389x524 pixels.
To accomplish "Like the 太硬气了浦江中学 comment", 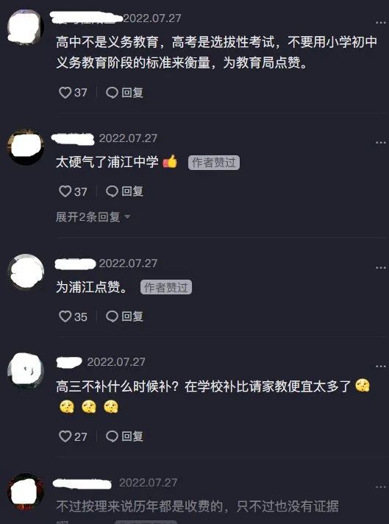I will click(x=73, y=191).
